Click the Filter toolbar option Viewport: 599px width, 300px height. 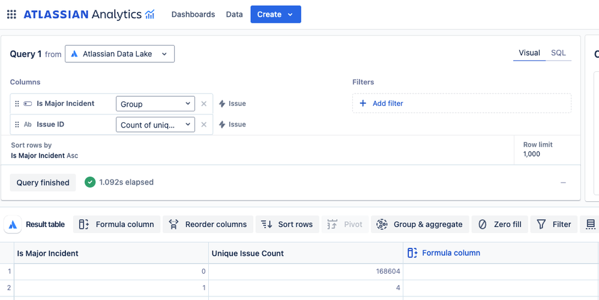click(554, 225)
